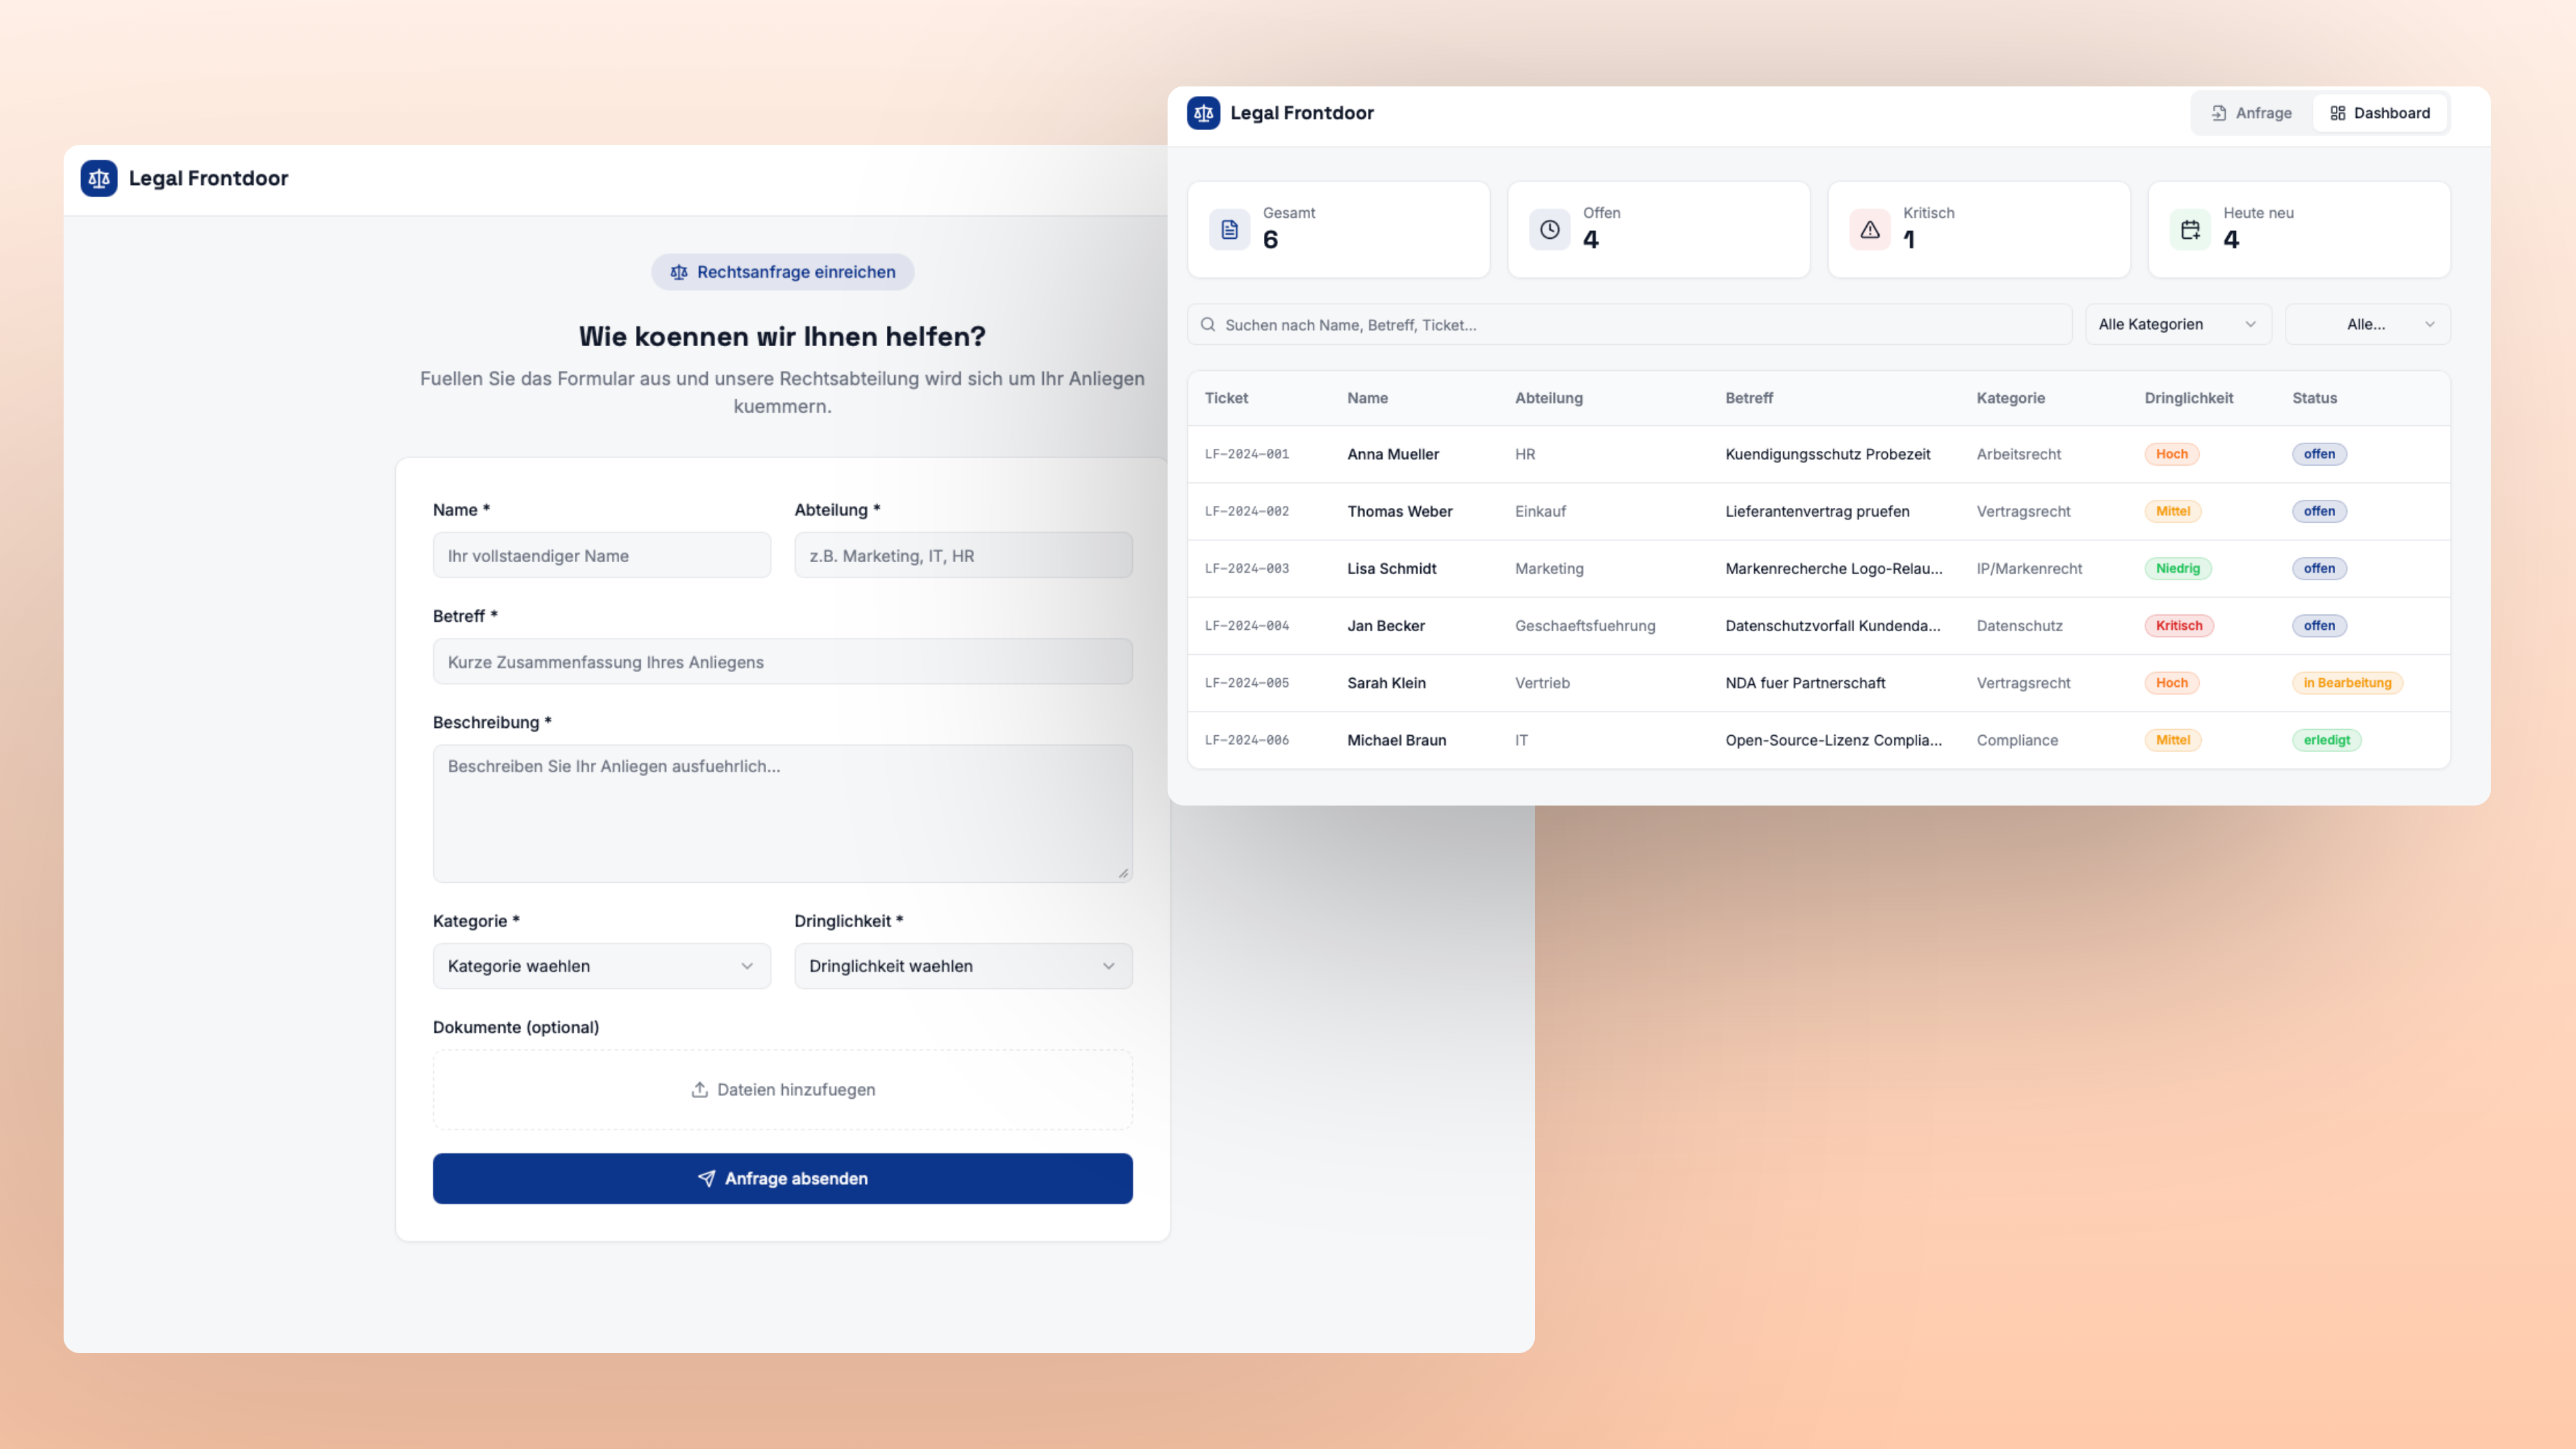Click the name Sarah Klein
The width and height of the screenshot is (2576, 1449).
(x=1386, y=683)
